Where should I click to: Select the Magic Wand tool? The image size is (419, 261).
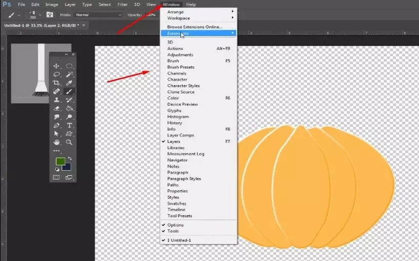(x=69, y=75)
